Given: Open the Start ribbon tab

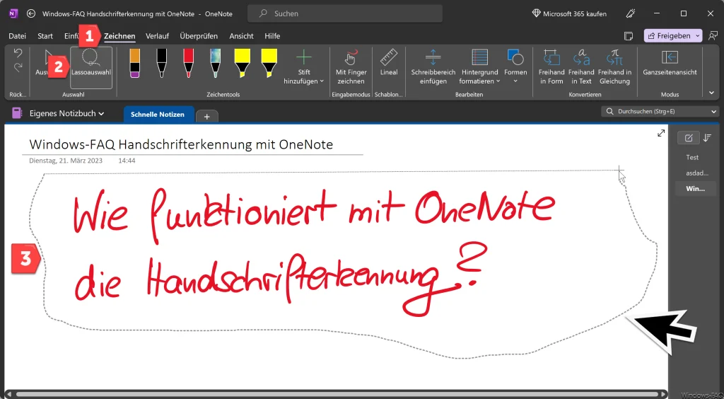Looking at the screenshot, I should [45, 36].
